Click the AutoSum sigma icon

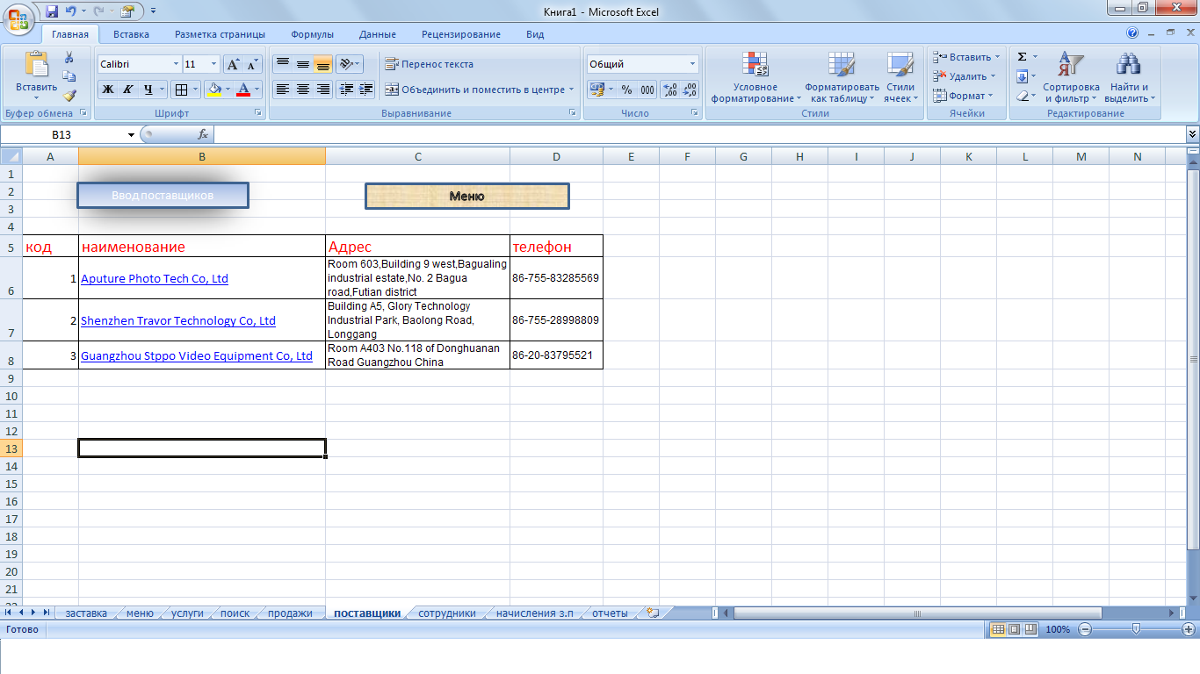point(1022,57)
